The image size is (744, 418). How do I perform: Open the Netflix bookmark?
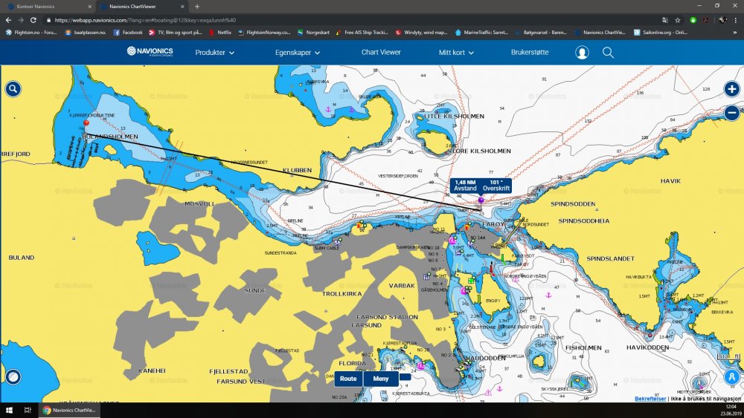[x=220, y=33]
